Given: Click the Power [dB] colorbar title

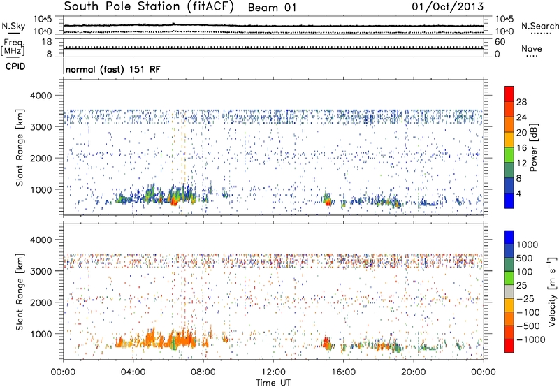Looking at the screenshot, I should (x=534, y=147).
